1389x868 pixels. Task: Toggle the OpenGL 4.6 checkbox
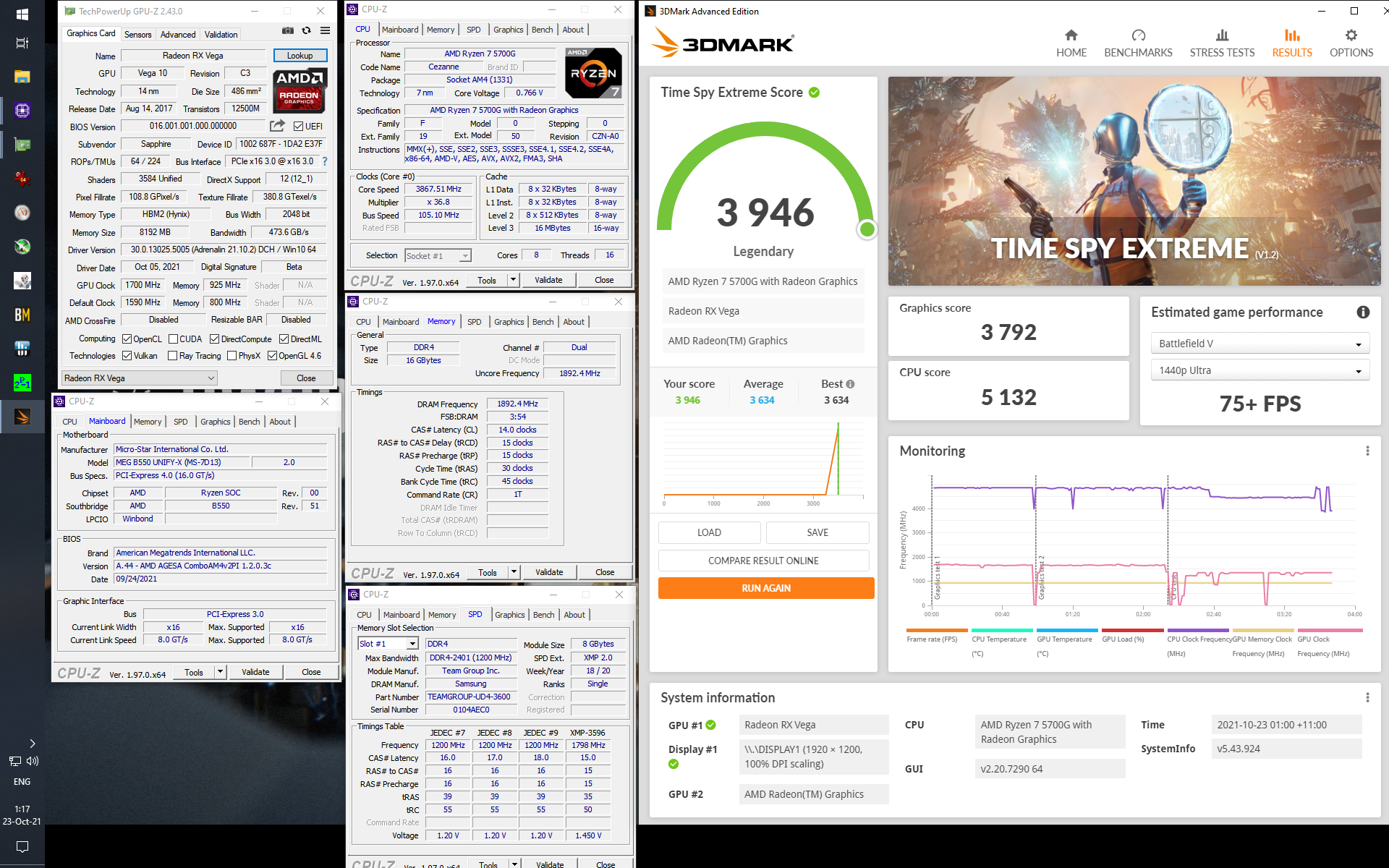(x=273, y=355)
